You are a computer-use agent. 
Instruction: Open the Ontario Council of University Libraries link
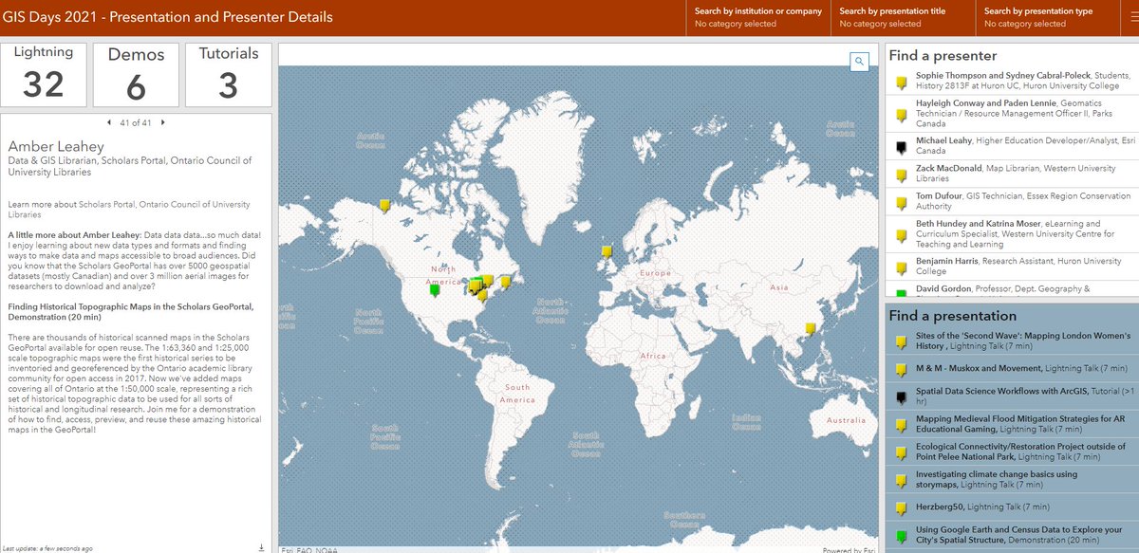click(x=129, y=210)
